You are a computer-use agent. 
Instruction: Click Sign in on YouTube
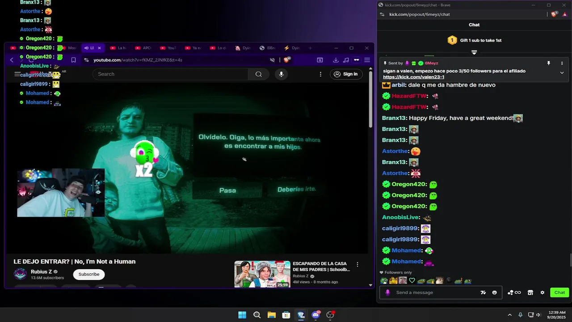[346, 74]
